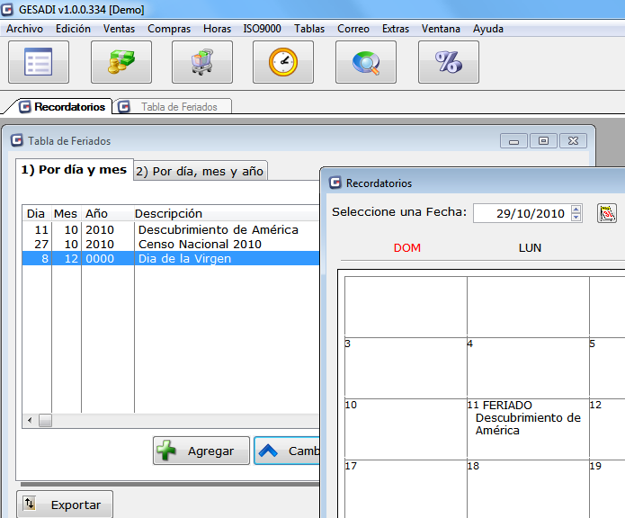Decrease date with the down spinner arrow
625x518 pixels.
(576, 218)
